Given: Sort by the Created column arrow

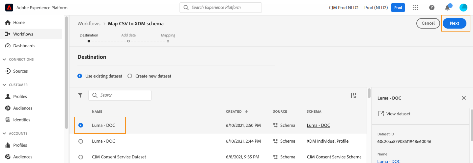Looking at the screenshot, I should (x=246, y=111).
